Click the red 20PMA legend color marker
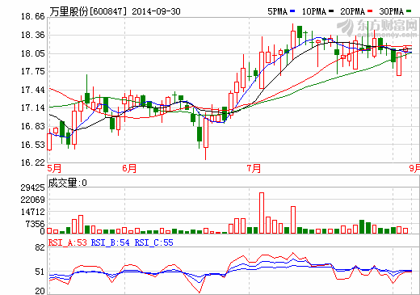420x295 pixels. [x=370, y=11]
